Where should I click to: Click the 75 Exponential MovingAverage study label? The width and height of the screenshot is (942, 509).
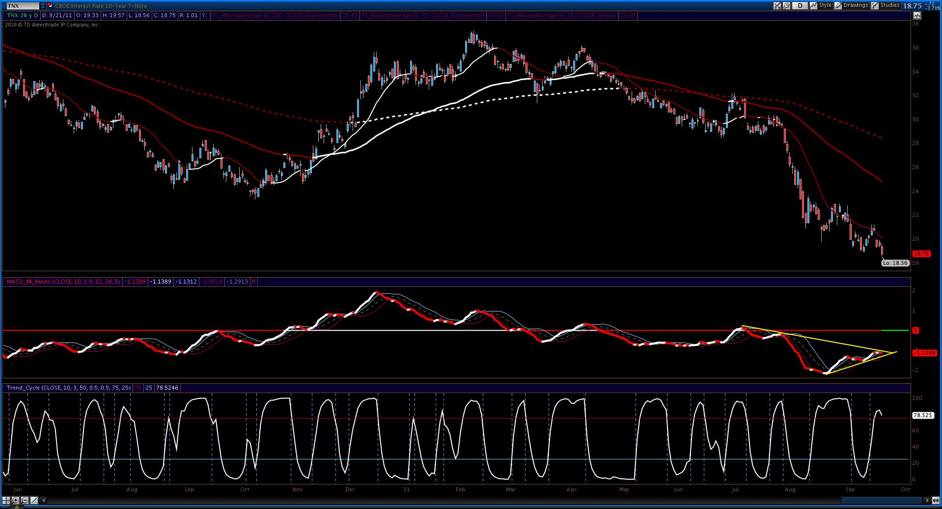coord(423,15)
